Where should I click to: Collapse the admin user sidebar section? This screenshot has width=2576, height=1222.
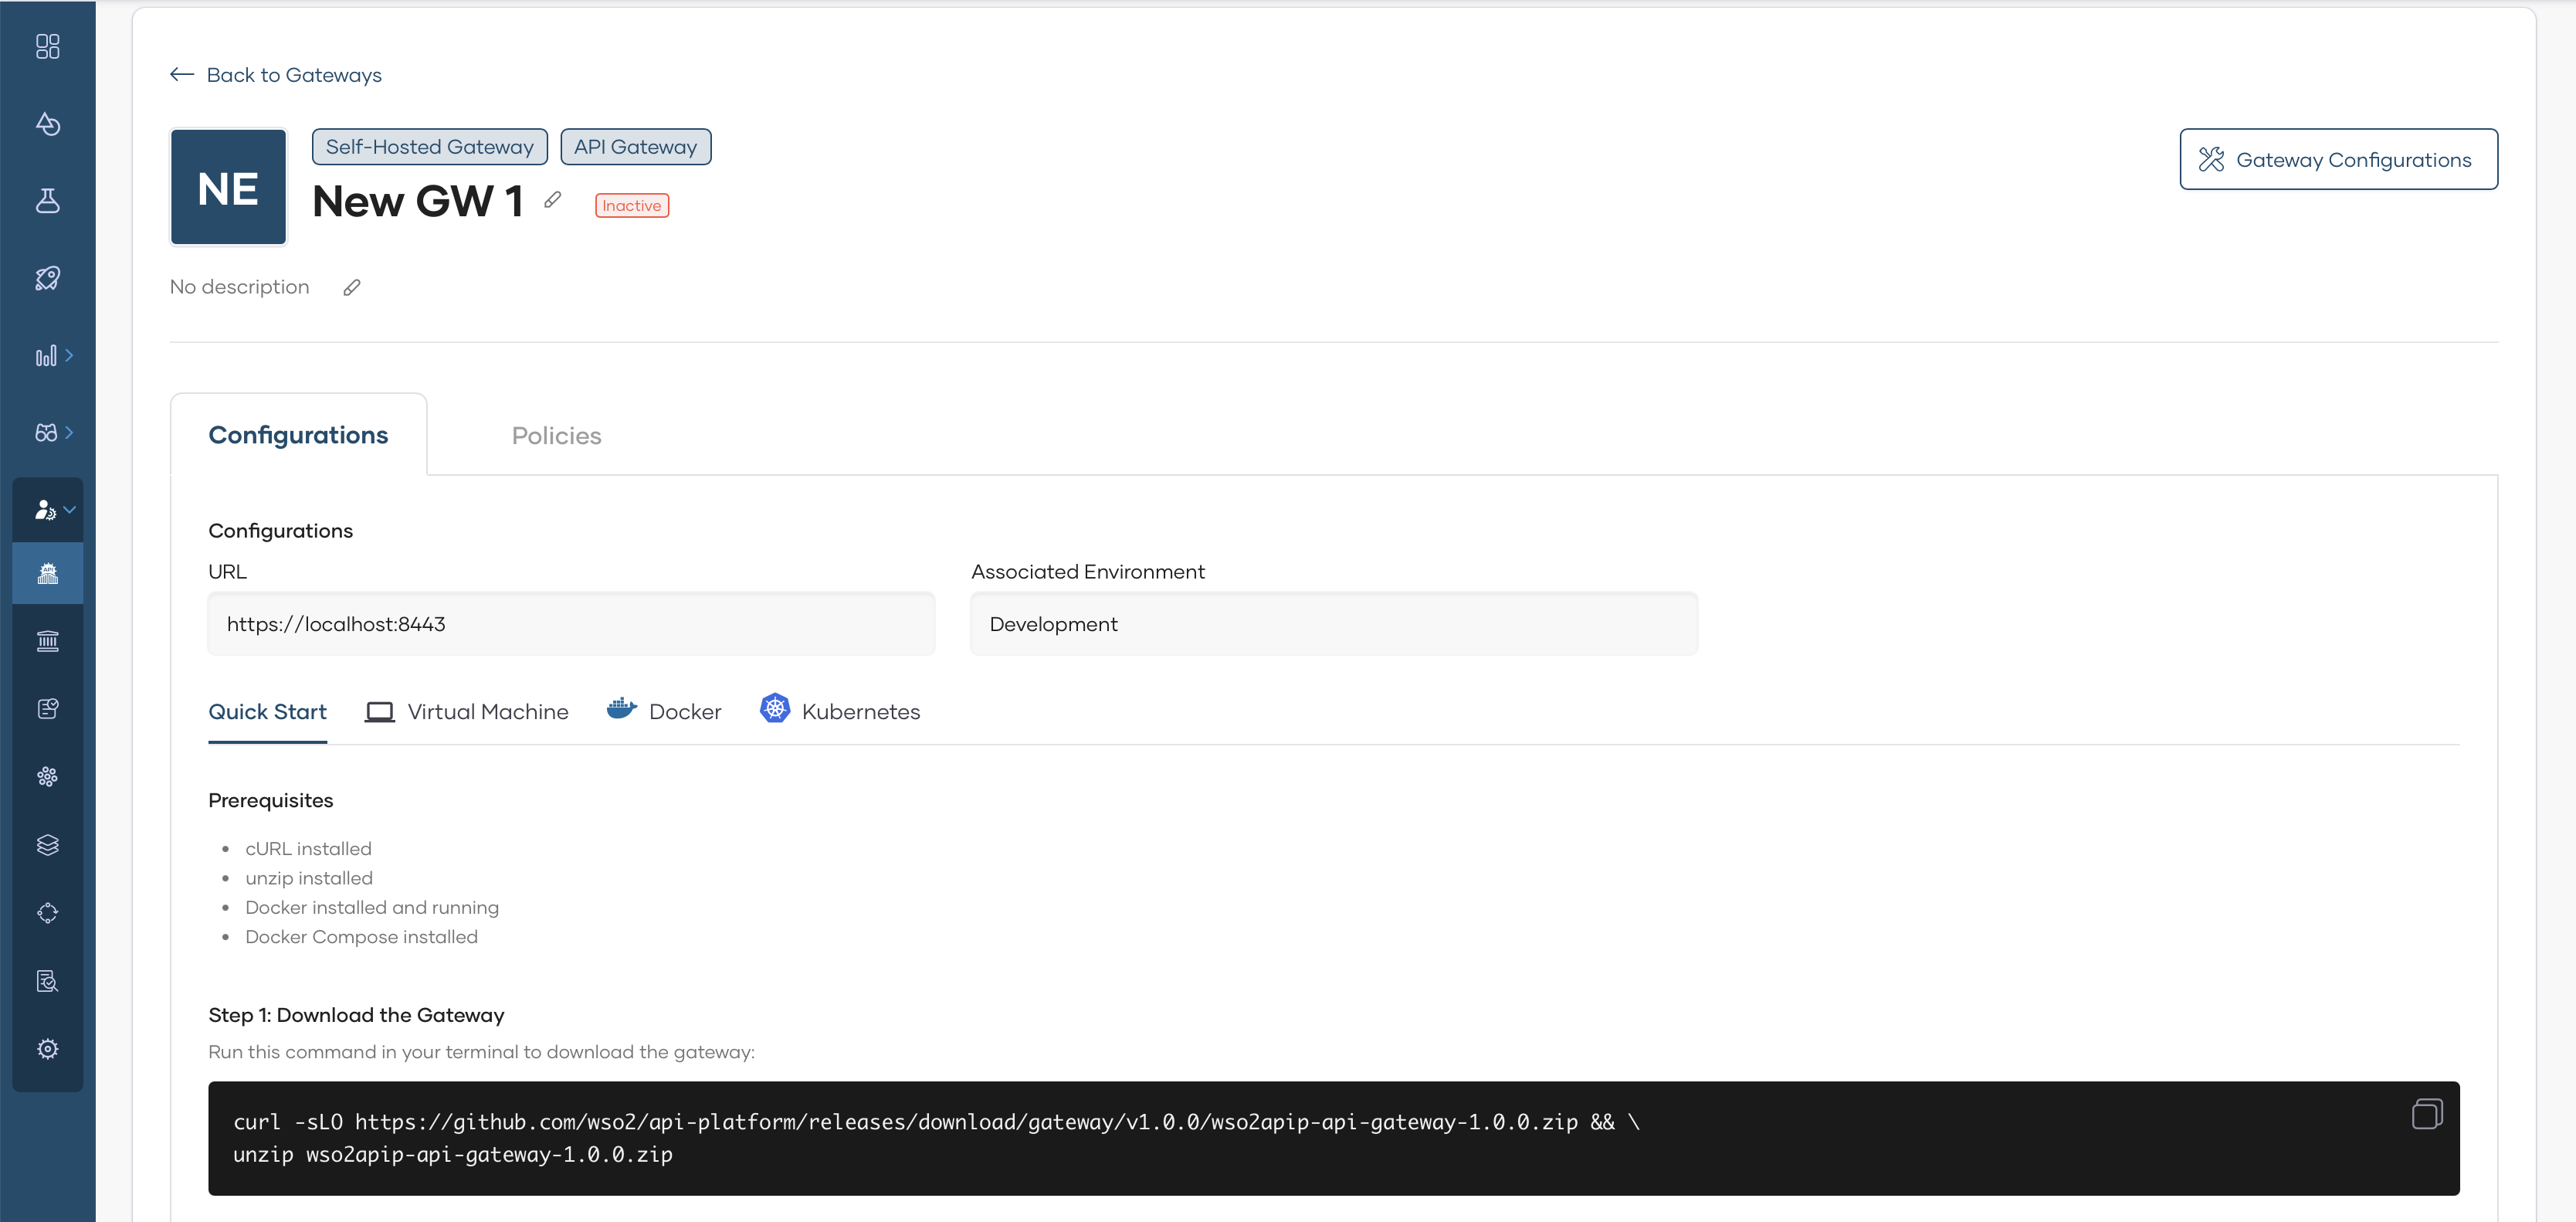[x=53, y=510]
